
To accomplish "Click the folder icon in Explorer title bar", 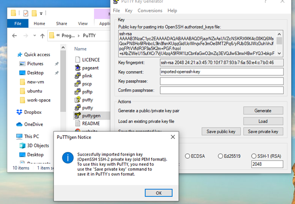I will (13, 13).
